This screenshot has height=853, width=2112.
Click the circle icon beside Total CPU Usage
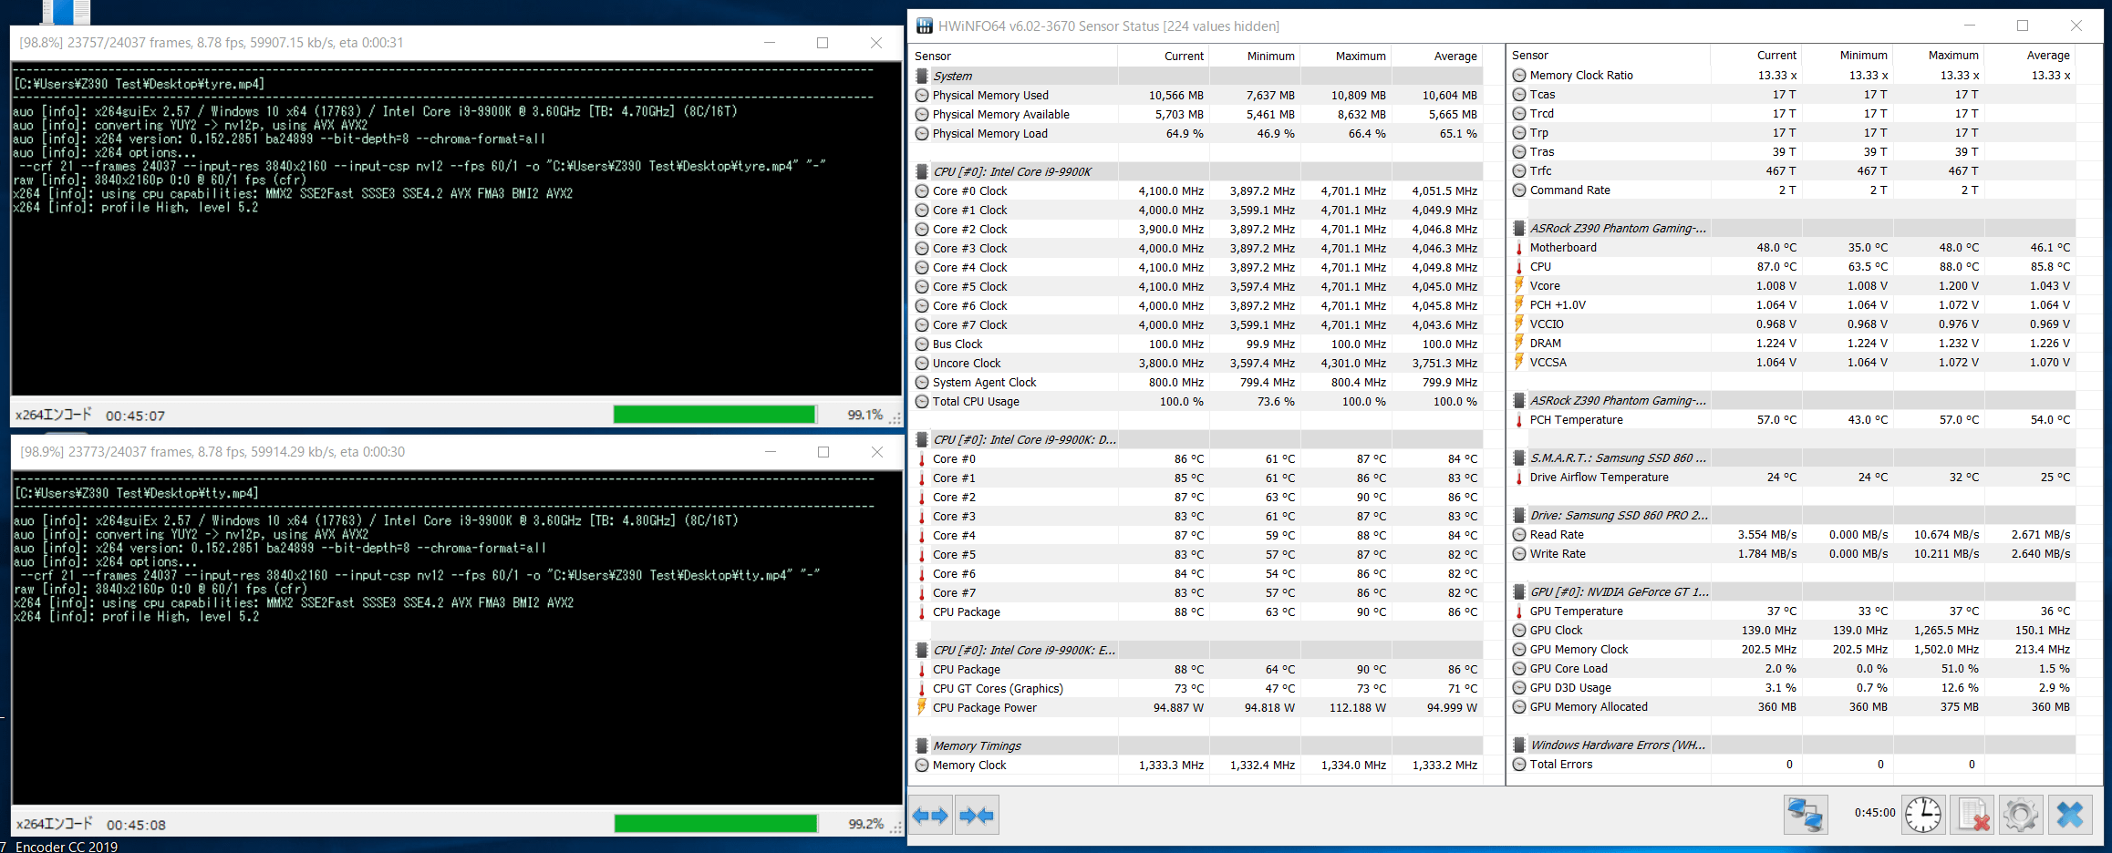922,401
